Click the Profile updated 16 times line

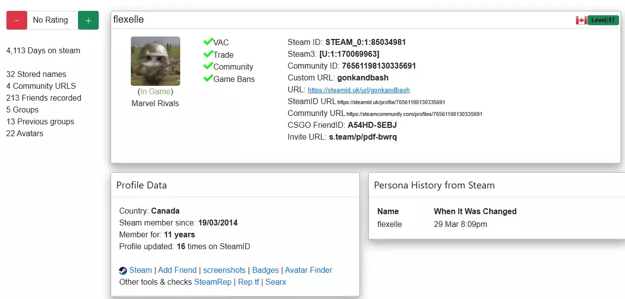(185, 246)
